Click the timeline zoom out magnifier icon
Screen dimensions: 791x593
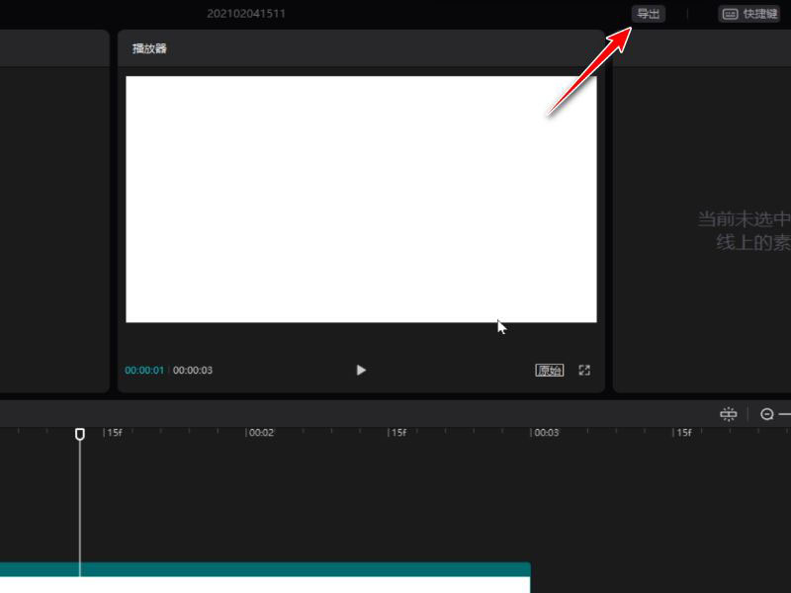pyautogui.click(x=764, y=413)
